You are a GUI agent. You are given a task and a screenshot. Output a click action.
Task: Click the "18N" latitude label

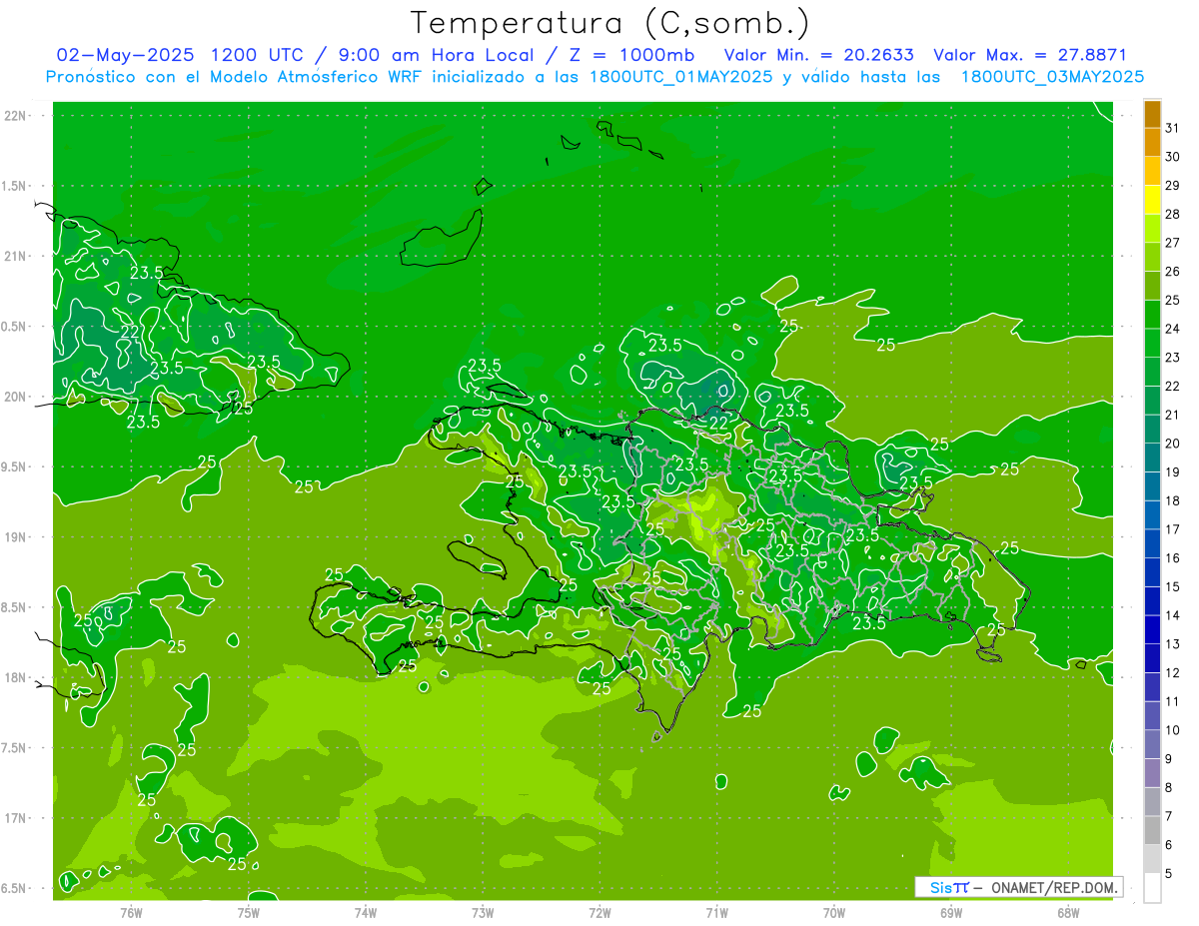(15, 678)
